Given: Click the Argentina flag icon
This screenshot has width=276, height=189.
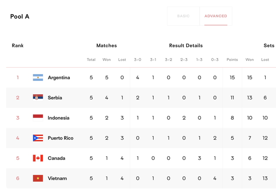Looking at the screenshot, I should [38, 77].
